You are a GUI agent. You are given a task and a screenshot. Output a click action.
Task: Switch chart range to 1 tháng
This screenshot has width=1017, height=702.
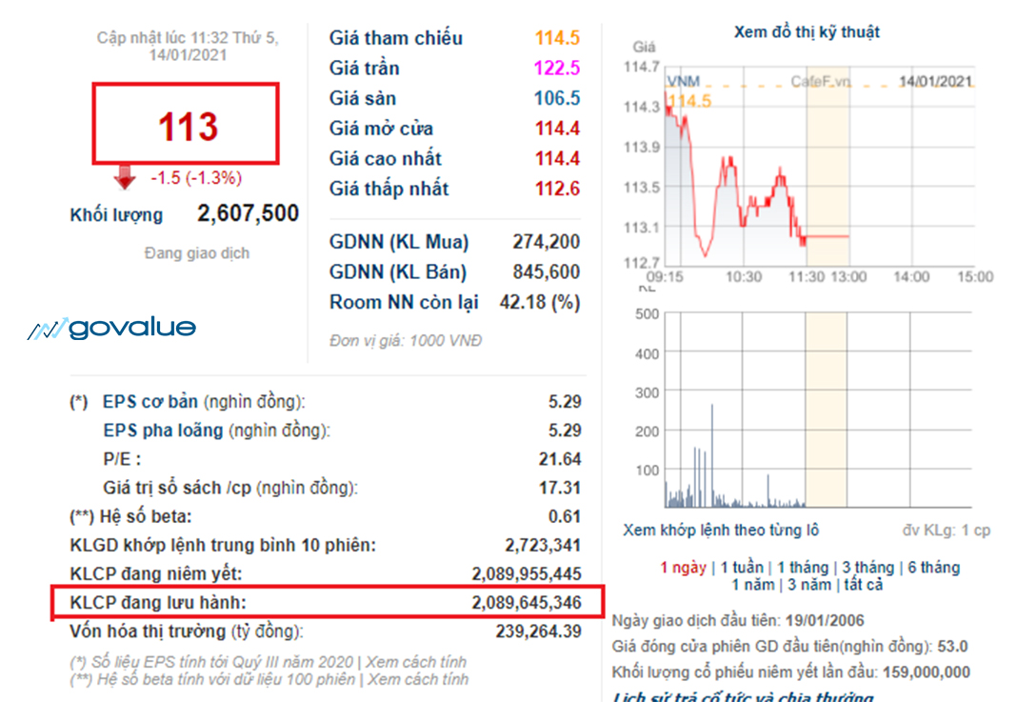(806, 568)
